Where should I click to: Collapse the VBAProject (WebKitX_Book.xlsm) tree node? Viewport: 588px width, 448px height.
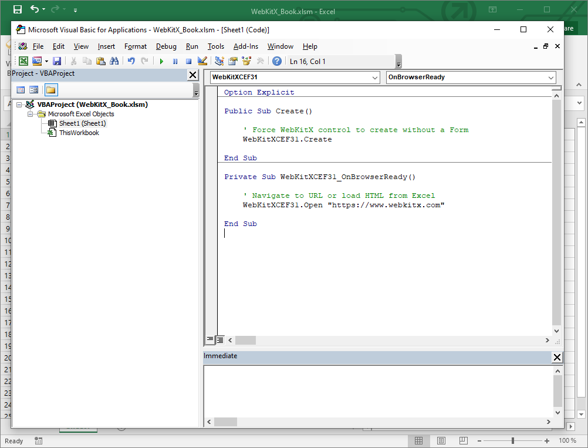19,105
